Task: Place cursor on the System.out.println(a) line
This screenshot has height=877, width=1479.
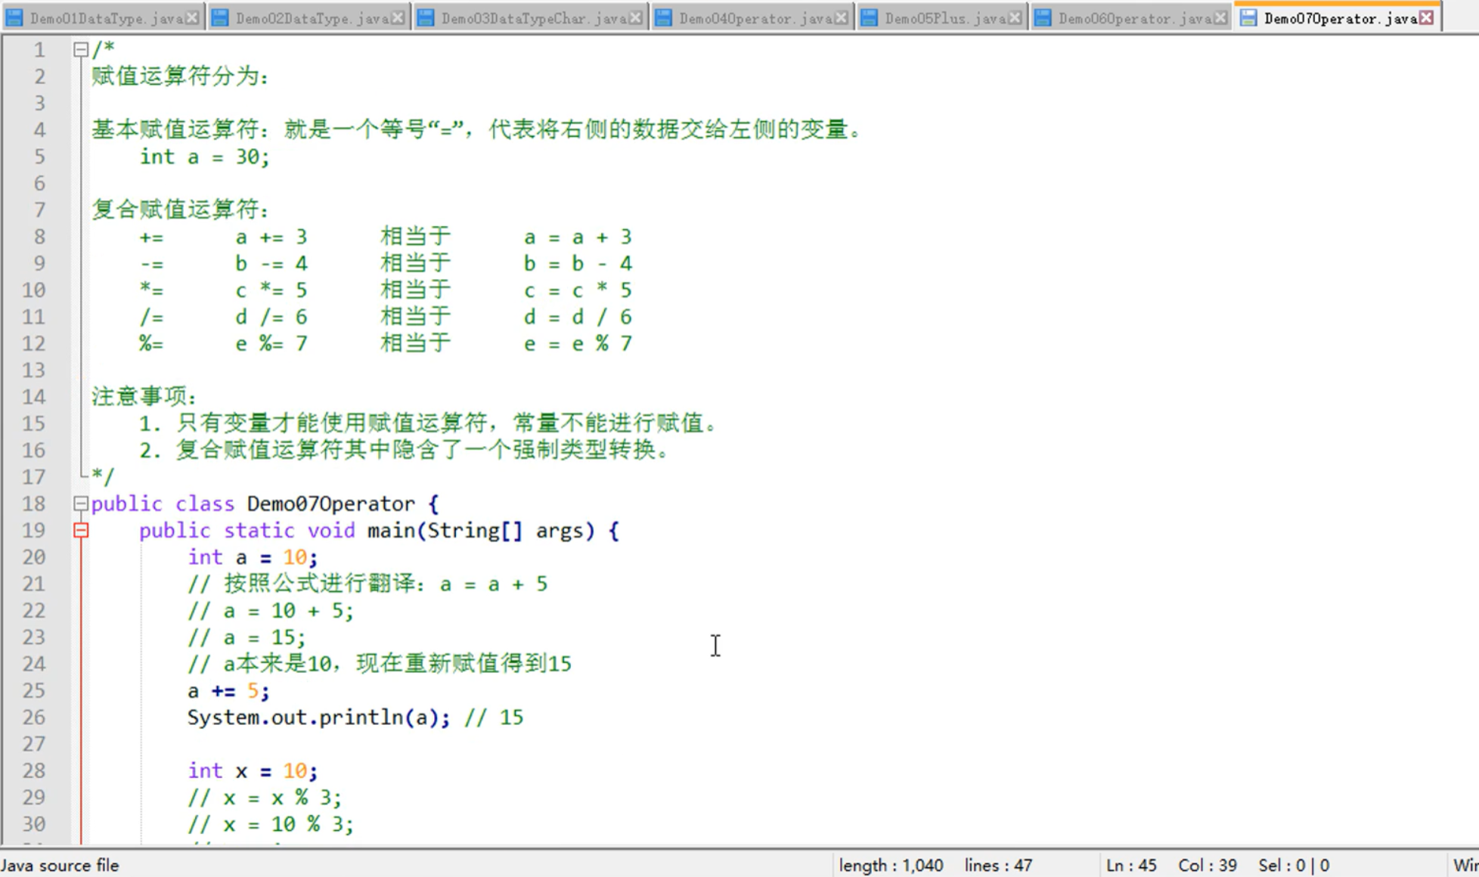Action: coord(318,717)
